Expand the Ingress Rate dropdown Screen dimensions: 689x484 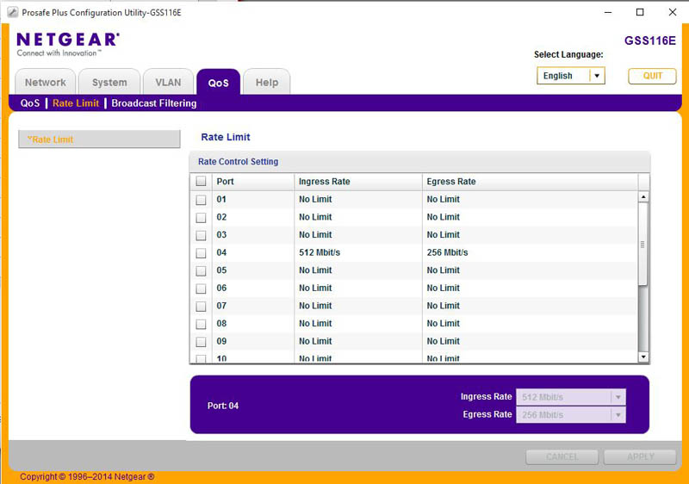click(617, 397)
